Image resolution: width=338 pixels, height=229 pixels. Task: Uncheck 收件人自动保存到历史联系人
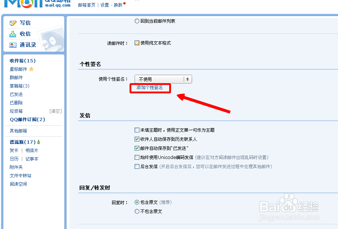click(x=137, y=138)
